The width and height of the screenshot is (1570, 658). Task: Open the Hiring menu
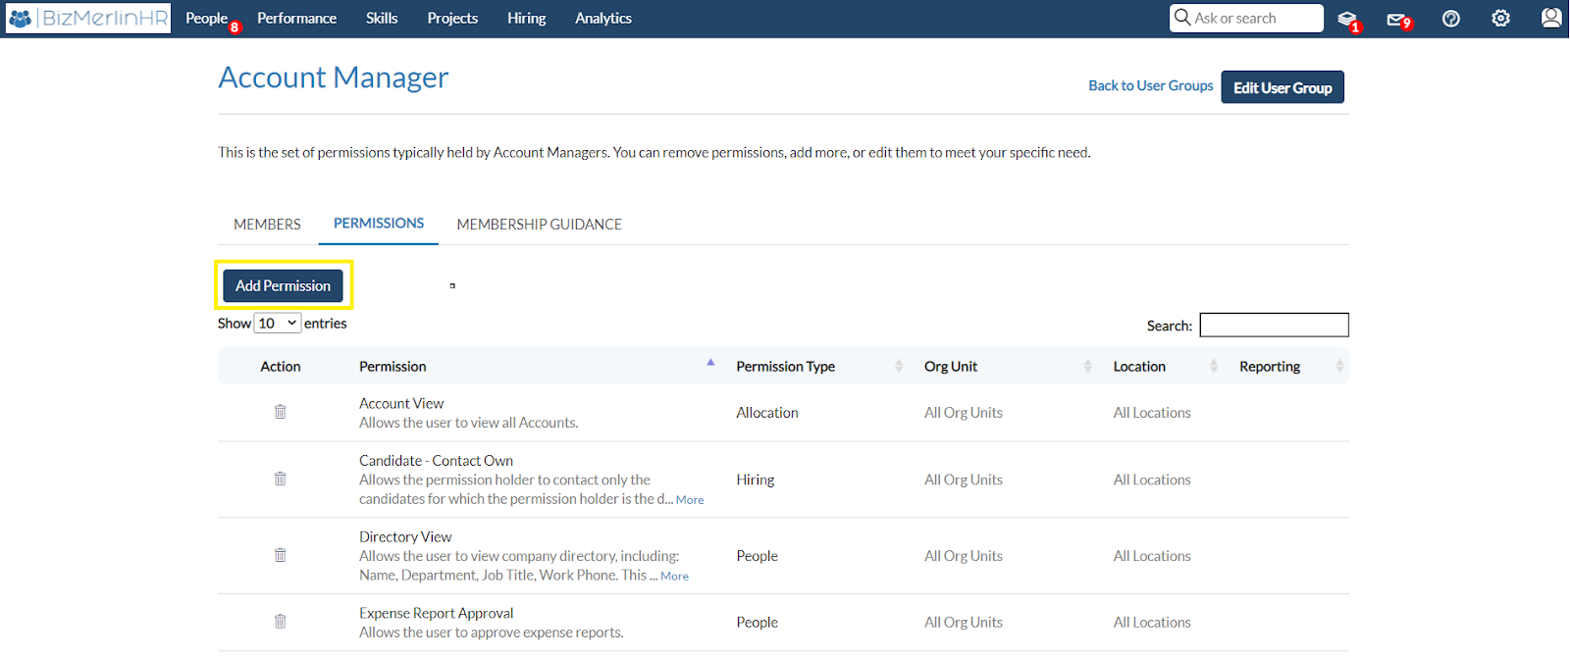click(527, 19)
